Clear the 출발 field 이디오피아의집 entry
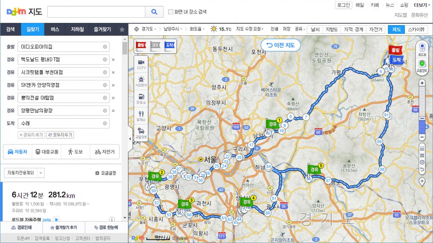This screenshot has width=433, height=243. click(x=105, y=47)
